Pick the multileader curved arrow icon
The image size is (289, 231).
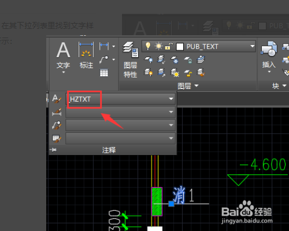(104, 59)
